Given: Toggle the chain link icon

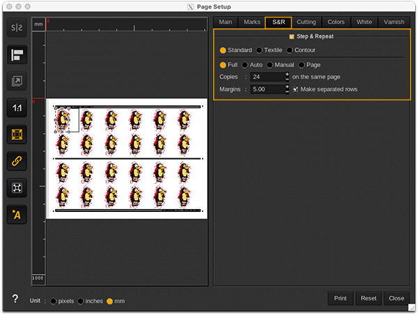Looking at the screenshot, I should pos(17,161).
